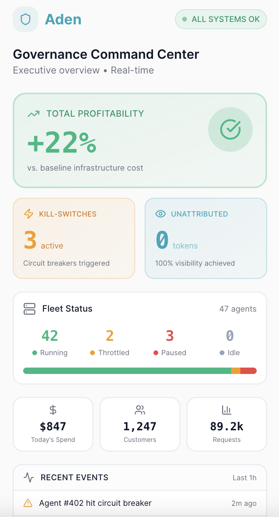Click the activity pulse icon beside Recent Events

(29, 477)
